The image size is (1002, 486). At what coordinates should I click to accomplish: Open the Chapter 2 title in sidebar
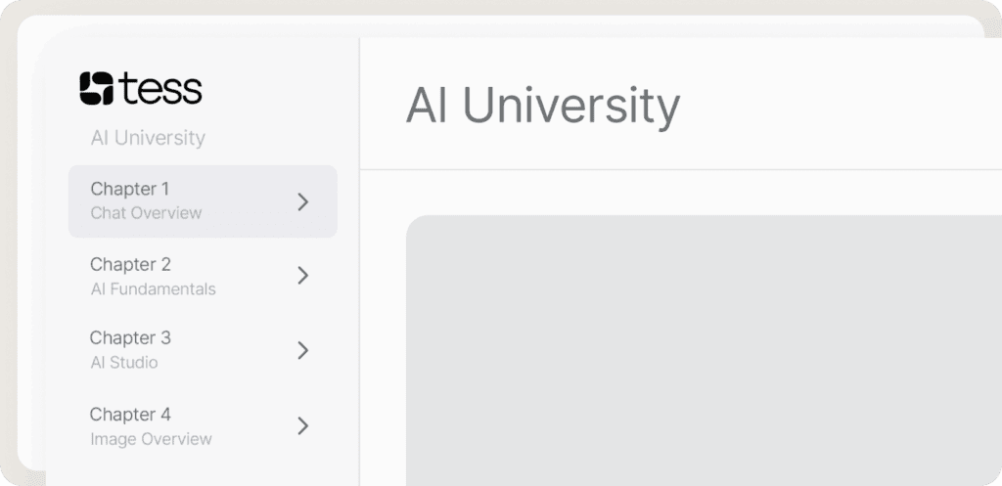coord(130,264)
